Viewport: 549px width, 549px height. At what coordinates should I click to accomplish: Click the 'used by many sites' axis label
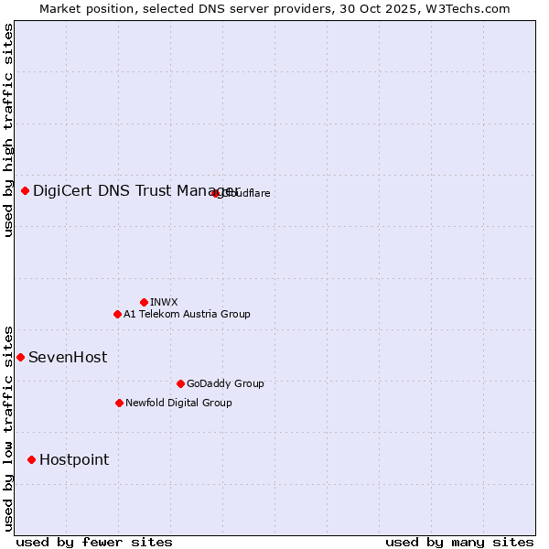pyautogui.click(x=459, y=542)
